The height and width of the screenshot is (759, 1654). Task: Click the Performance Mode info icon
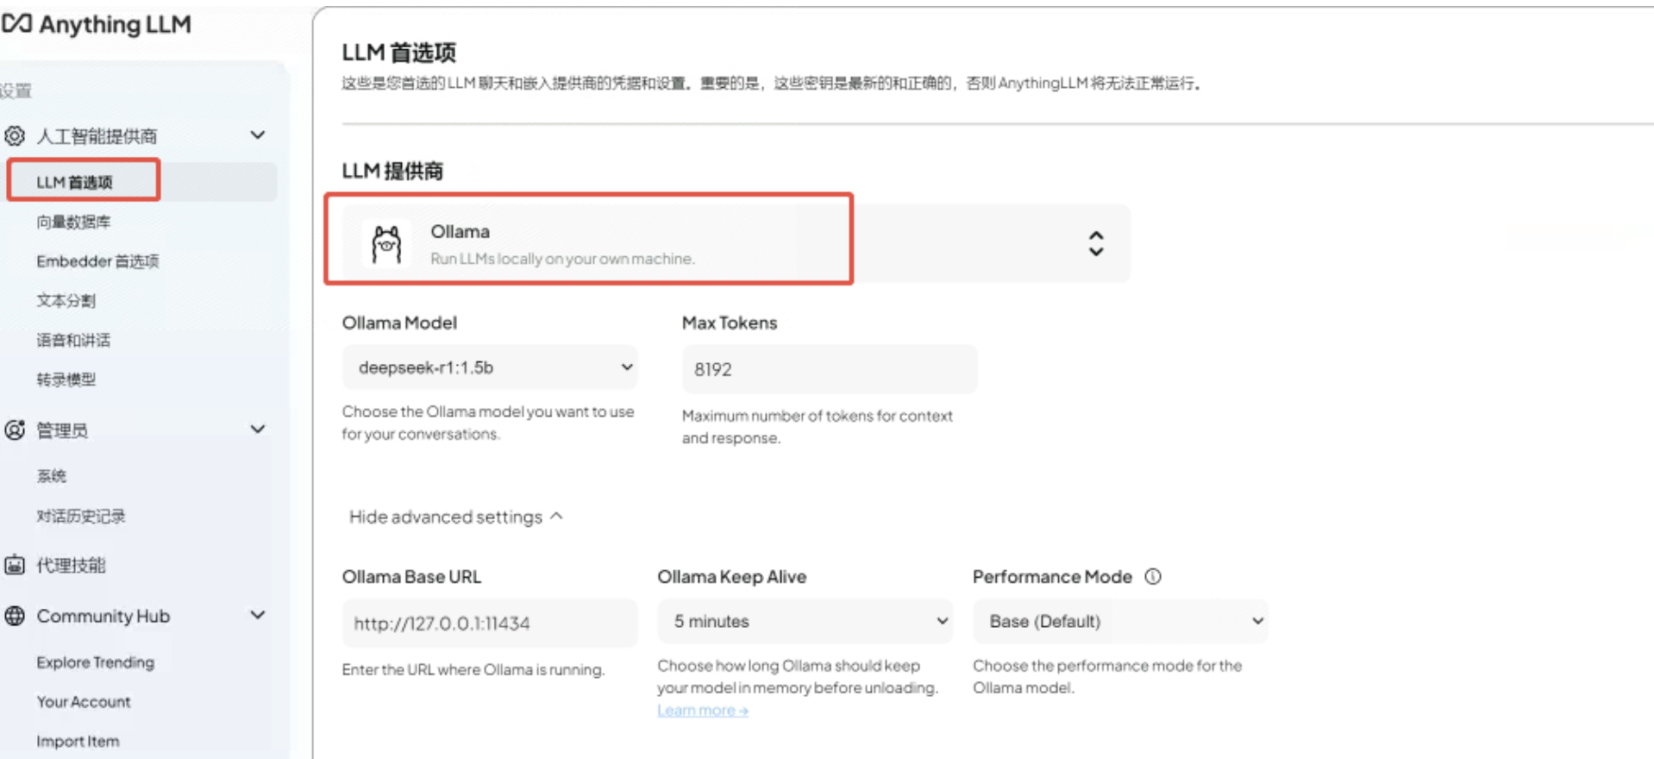click(x=1153, y=576)
